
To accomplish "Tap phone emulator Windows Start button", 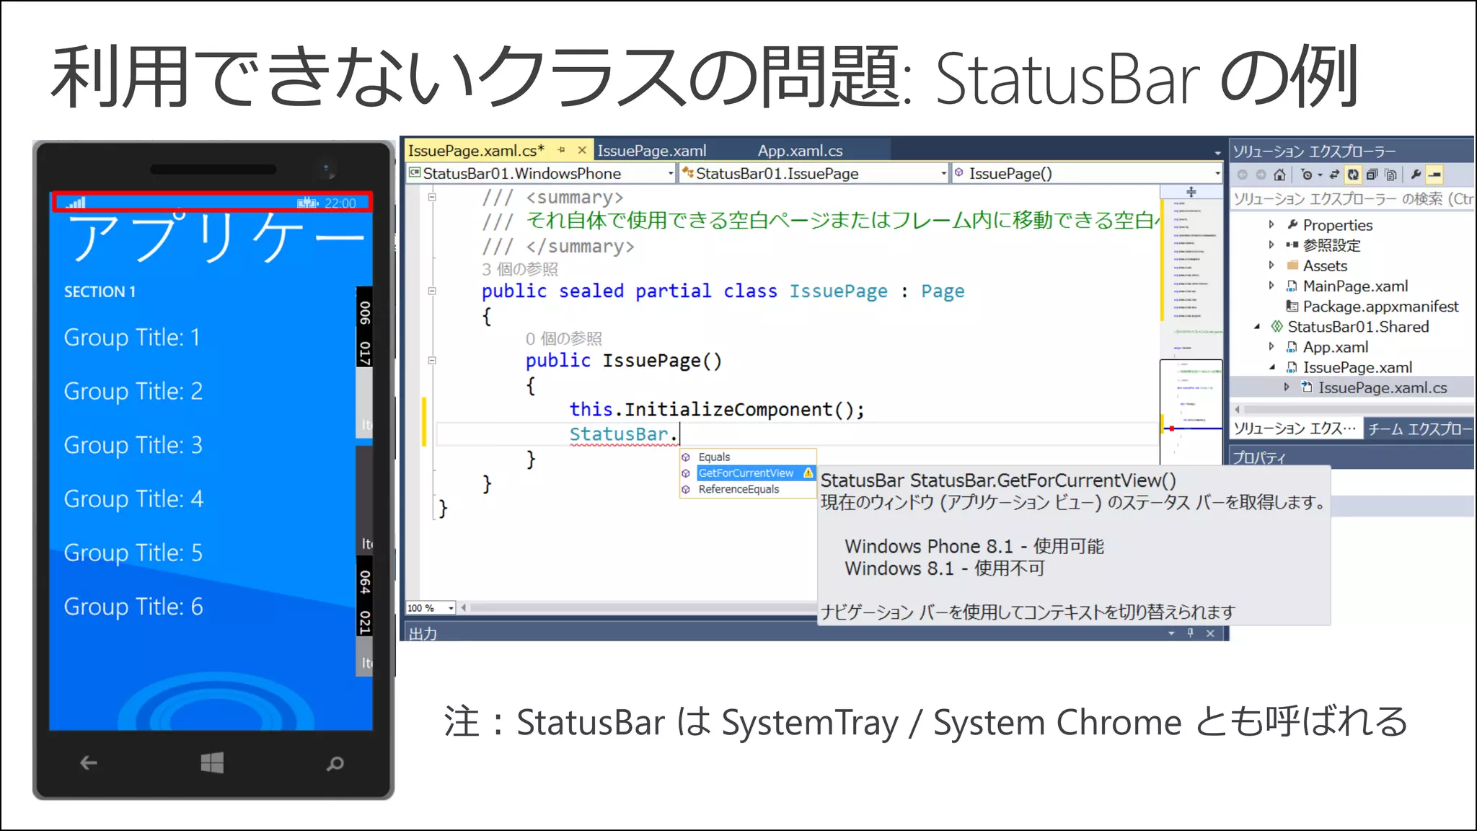I will point(212,762).
